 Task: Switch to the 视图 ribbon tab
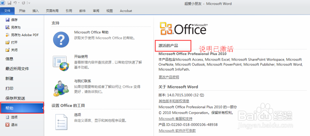click(109, 11)
